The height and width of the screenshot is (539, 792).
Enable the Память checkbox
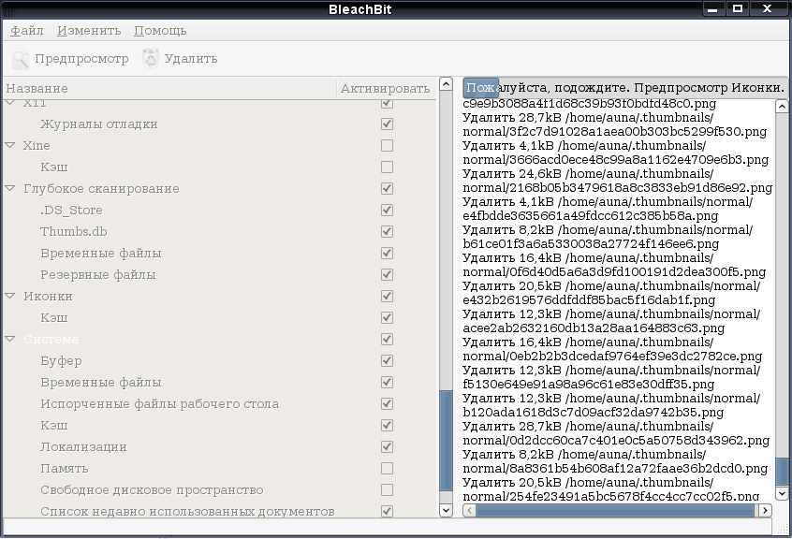click(x=387, y=469)
